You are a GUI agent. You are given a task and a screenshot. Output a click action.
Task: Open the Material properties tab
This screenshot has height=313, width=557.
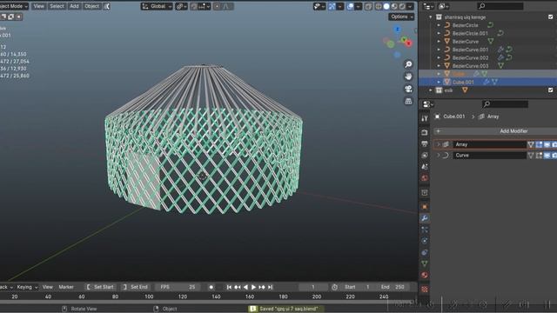[x=425, y=275]
